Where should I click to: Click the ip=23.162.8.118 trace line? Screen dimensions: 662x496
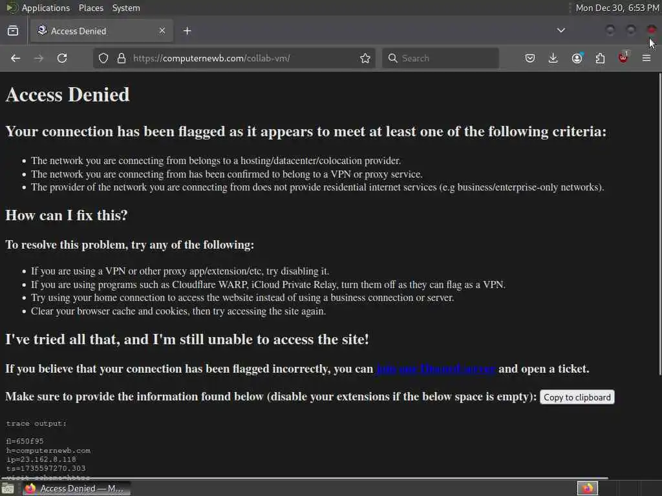(x=41, y=459)
